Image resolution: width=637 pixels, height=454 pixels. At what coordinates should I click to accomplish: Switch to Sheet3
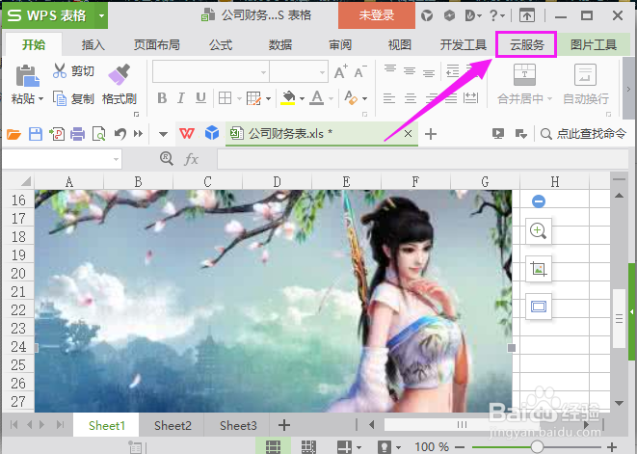pyautogui.click(x=238, y=425)
